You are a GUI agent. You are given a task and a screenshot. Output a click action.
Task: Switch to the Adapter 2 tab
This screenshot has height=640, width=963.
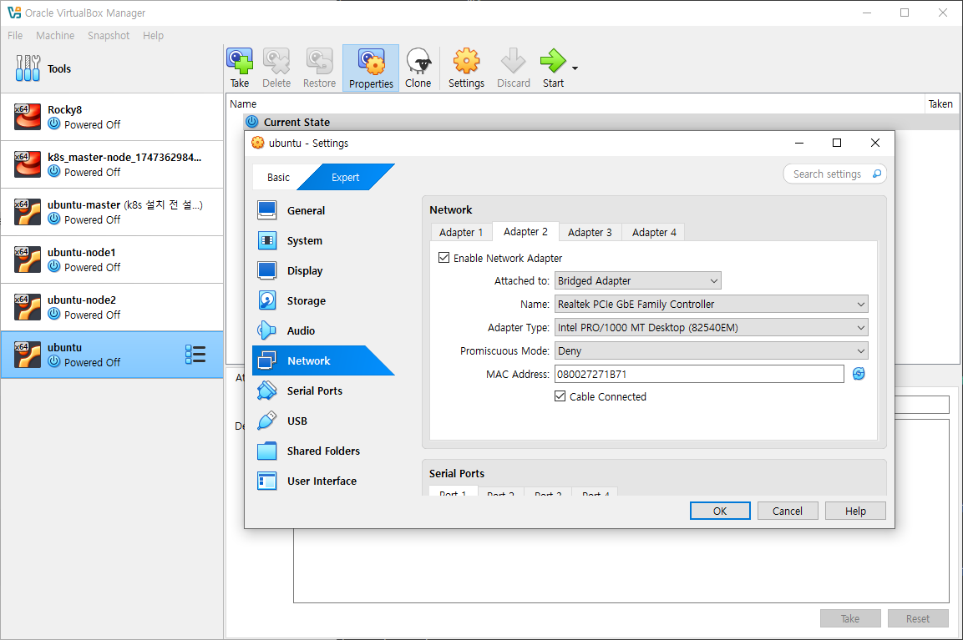(x=525, y=231)
